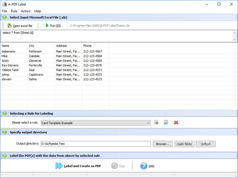Click SQL box scroll up arrow

(234, 33)
